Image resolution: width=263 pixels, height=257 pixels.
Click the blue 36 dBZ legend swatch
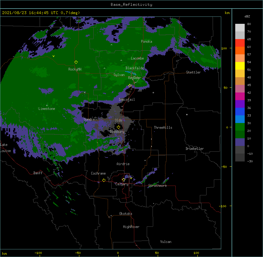[x=240, y=111]
